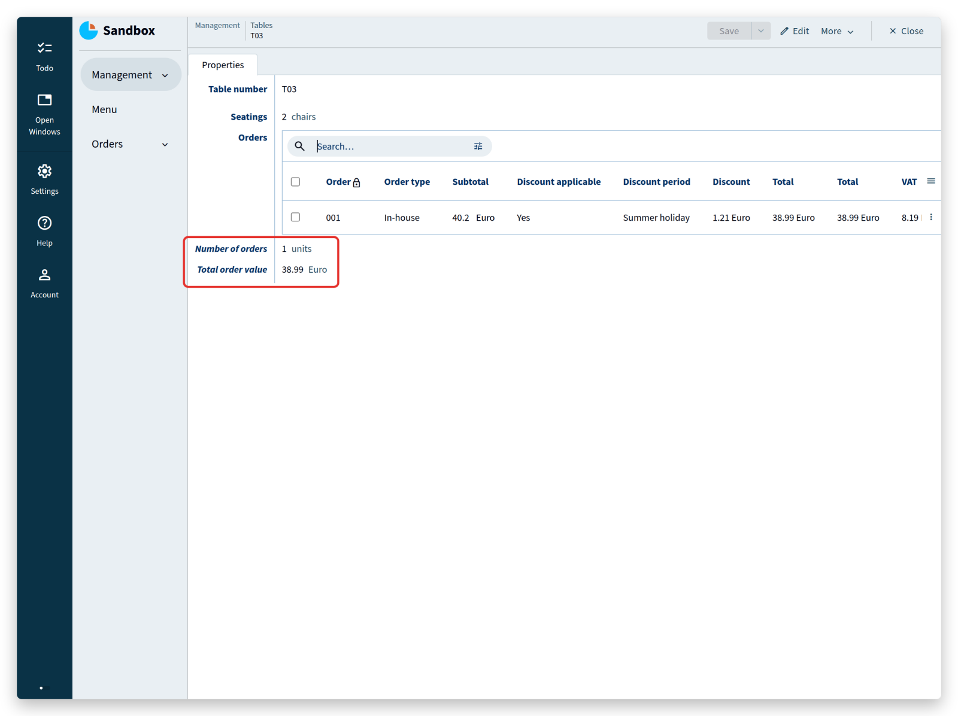Sort by Order type column
The image size is (958, 716).
(407, 182)
